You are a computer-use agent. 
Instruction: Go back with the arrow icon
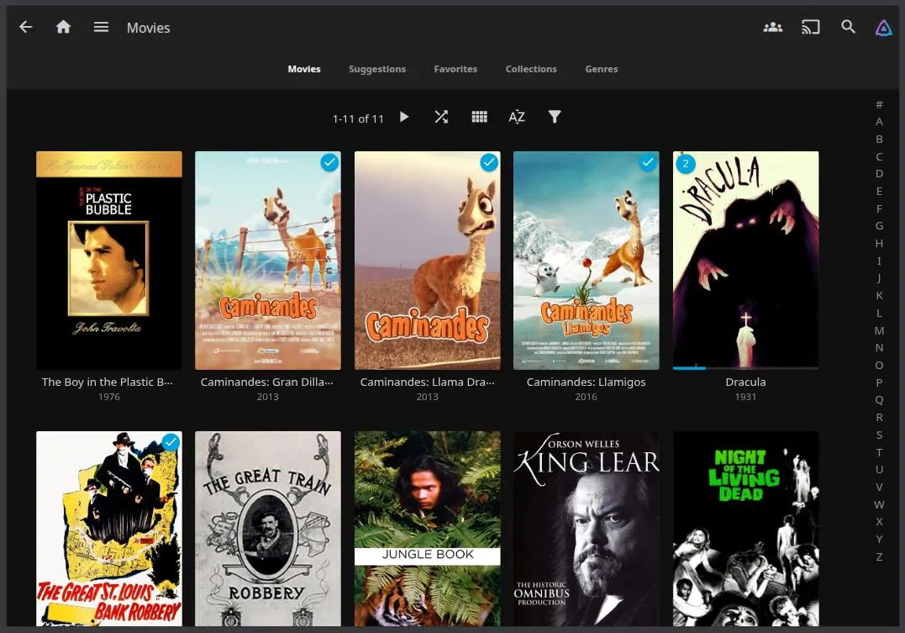(x=26, y=27)
